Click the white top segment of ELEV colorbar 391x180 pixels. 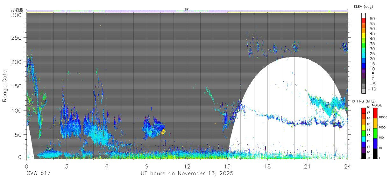click(x=364, y=15)
